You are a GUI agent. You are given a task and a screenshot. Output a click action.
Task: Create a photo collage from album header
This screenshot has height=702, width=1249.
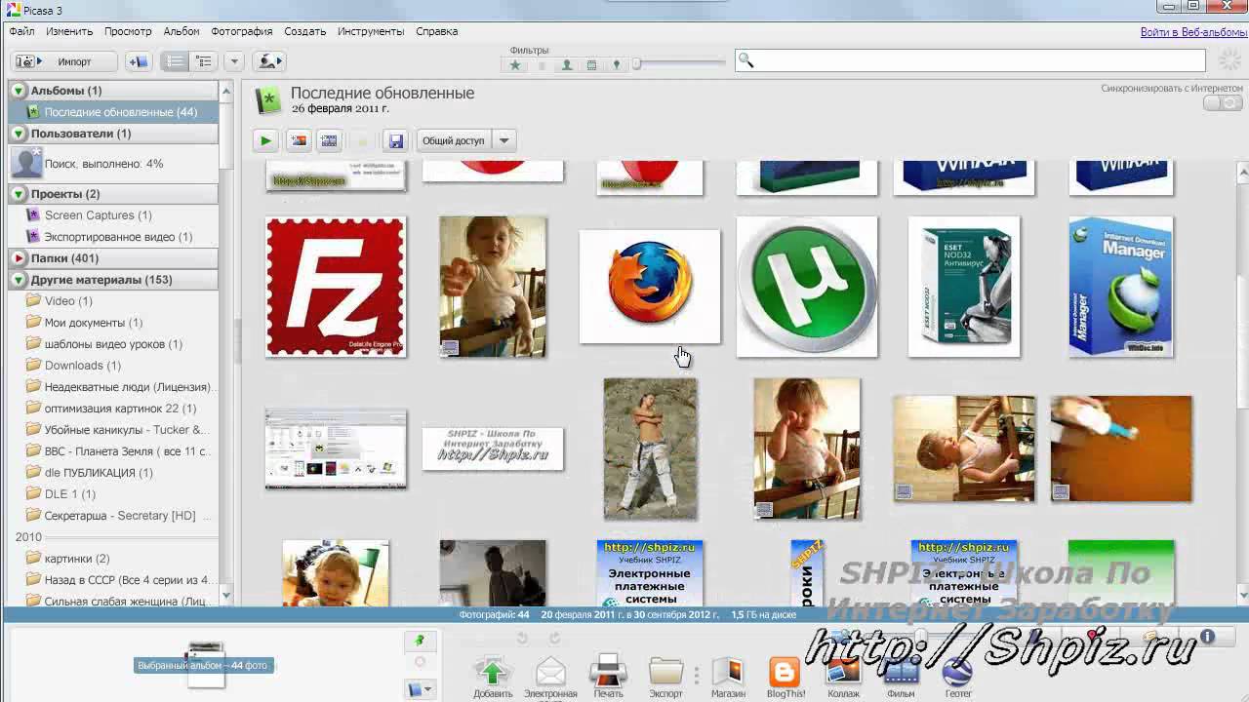pos(299,140)
